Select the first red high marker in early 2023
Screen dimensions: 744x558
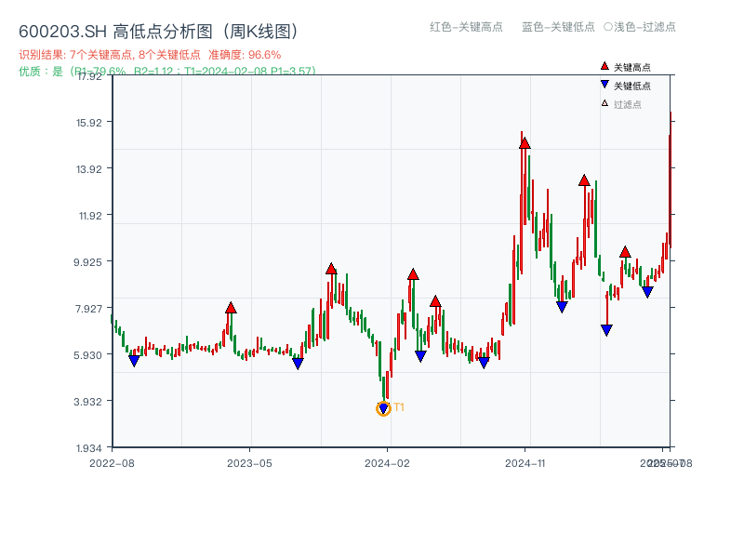click(231, 308)
